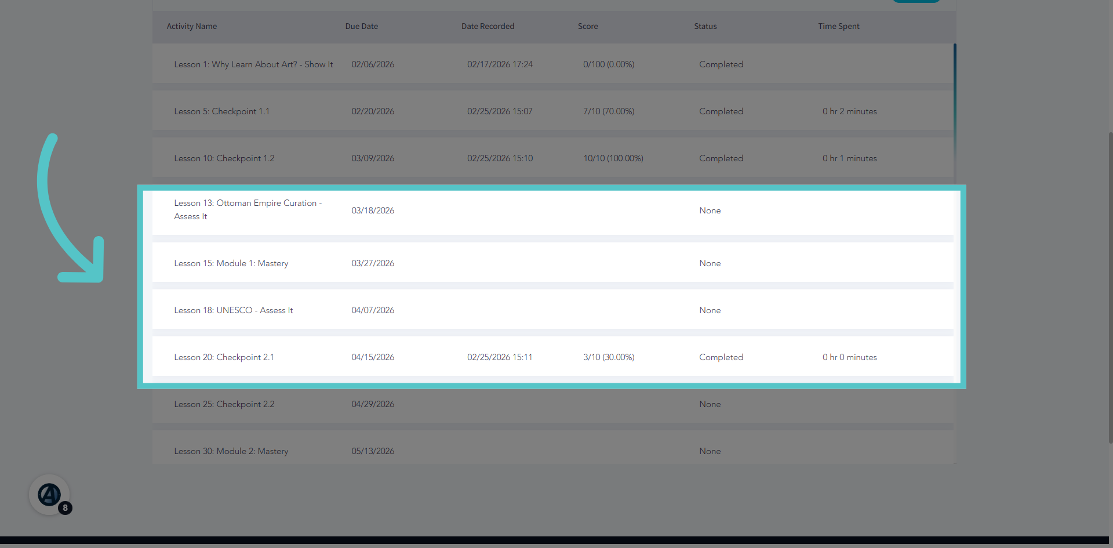
Task: Click the activity table's inner scrollbar
Action: (955, 110)
